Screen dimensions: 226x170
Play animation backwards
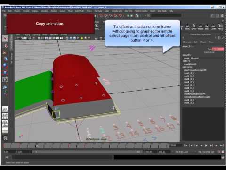(x=202, y=145)
